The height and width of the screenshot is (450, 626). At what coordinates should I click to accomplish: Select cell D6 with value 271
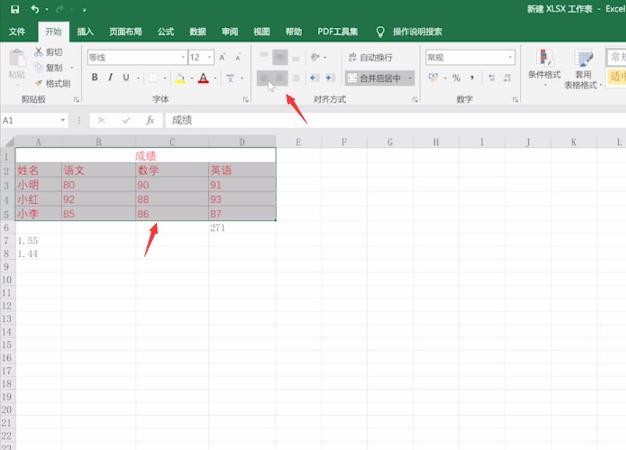[242, 228]
